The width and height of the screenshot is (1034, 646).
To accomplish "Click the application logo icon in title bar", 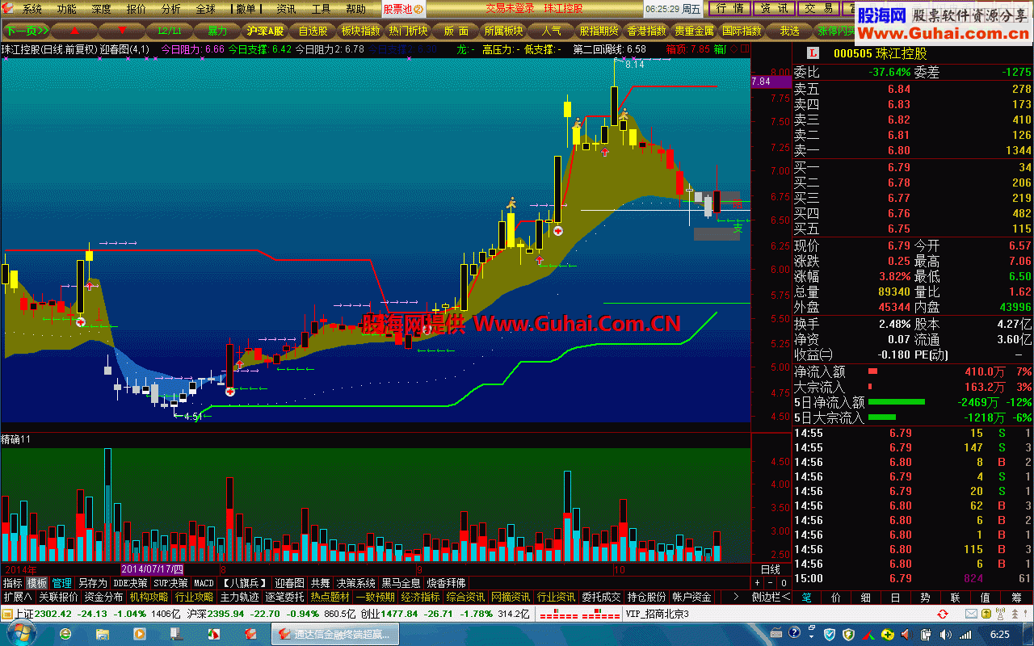I will pos(8,9).
